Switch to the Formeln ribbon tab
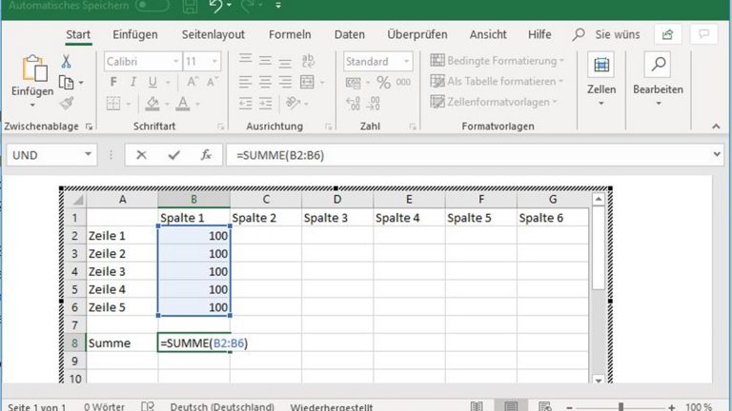 click(x=290, y=34)
